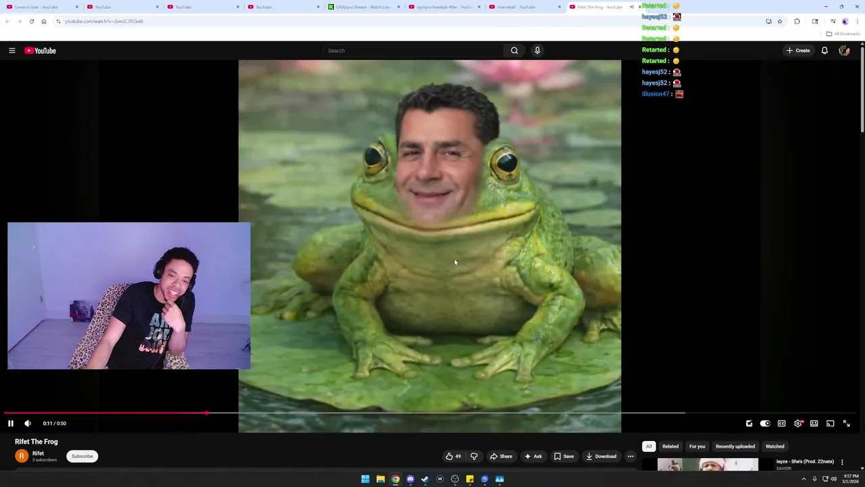Pause the video
865x487 pixels.
11,423
